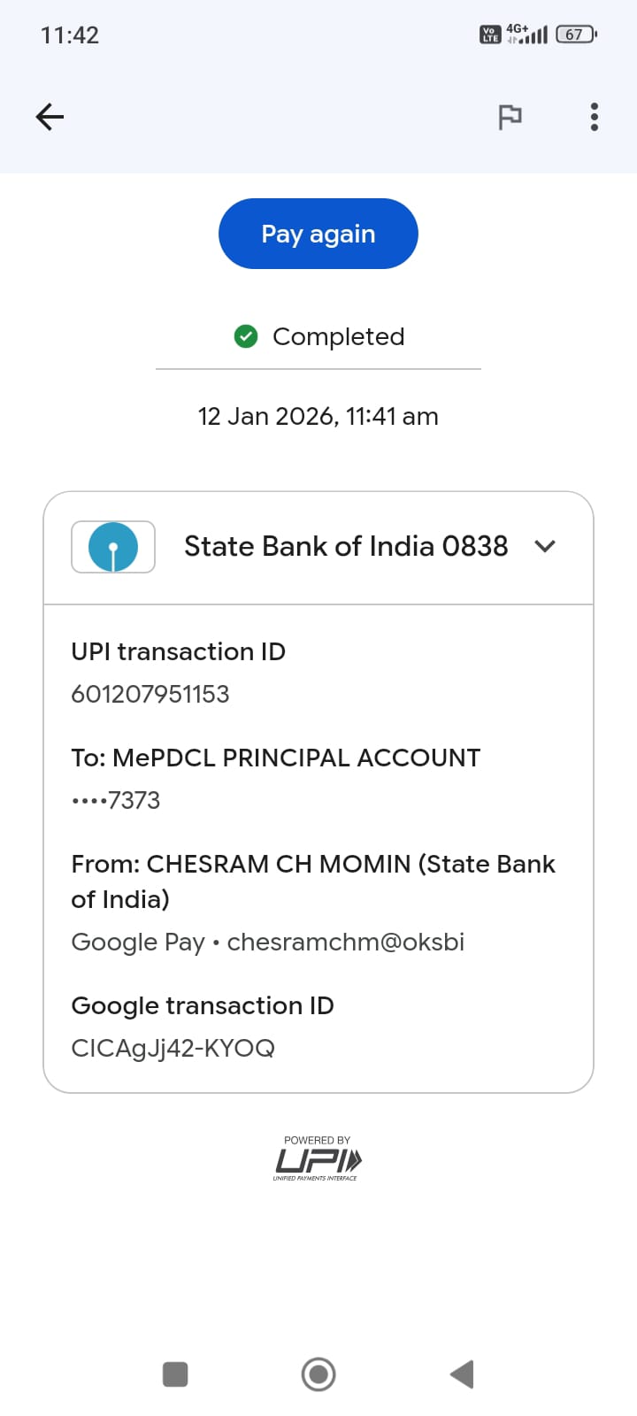Viewport: 637px width, 1416px height.
Task: Tap the Google transaction ID CICAgJj42-KYOQ
Action: 173,1048
